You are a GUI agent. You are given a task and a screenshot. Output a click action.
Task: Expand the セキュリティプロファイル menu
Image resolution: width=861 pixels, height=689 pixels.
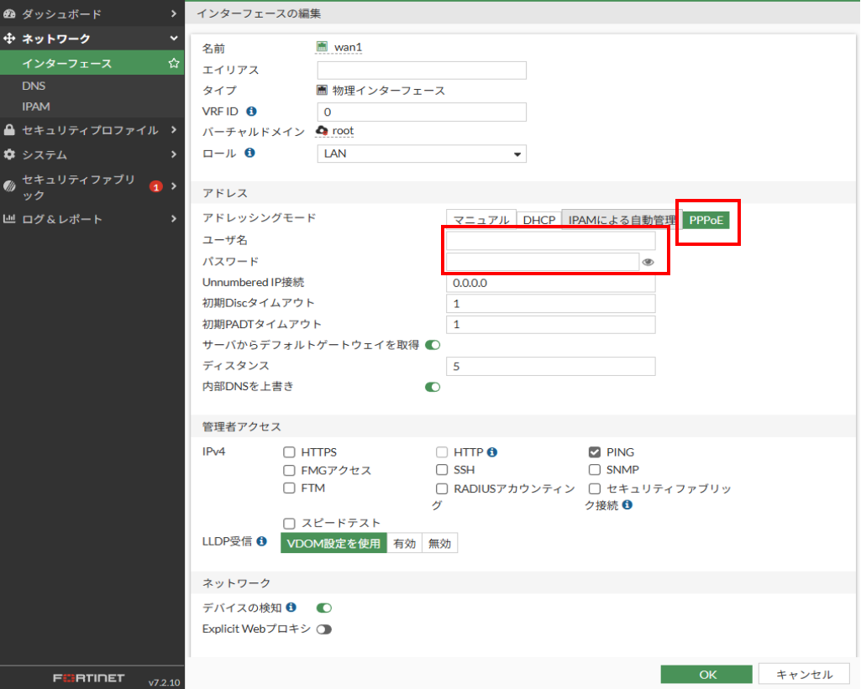(92, 130)
